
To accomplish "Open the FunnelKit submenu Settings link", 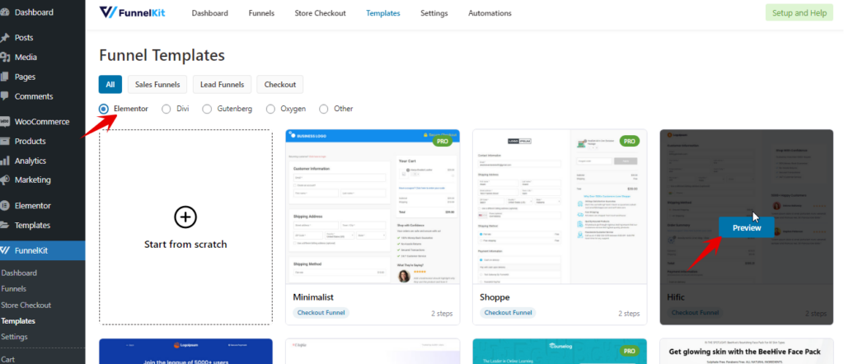I will [14, 337].
